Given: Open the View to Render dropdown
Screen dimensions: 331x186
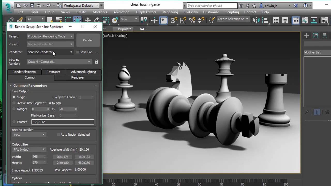Looking at the screenshot, I should point(59,62).
